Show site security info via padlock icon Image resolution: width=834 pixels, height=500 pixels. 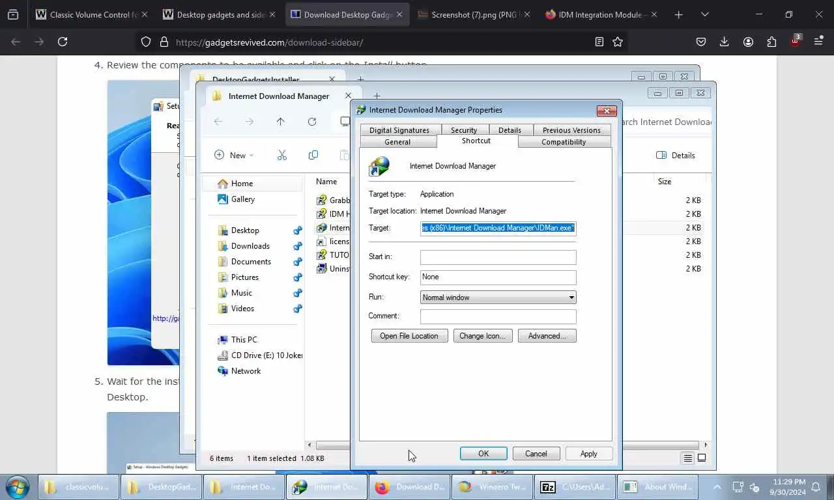pos(164,42)
